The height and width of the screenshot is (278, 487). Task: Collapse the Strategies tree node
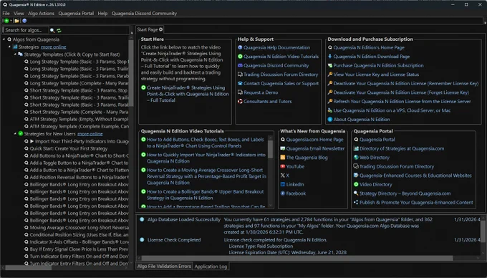tap(9, 47)
